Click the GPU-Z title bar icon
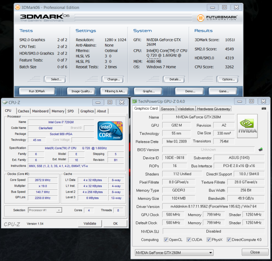This screenshot has width=272, height=261. (135, 101)
